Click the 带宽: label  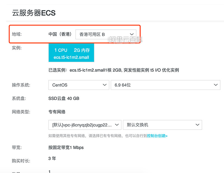click(x=17, y=148)
